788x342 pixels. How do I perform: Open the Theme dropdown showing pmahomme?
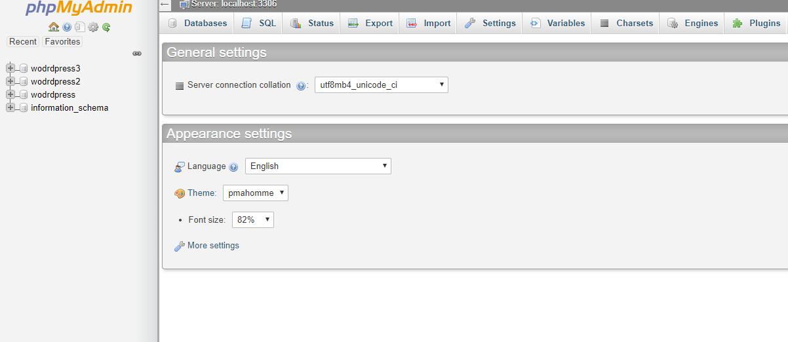(x=256, y=193)
